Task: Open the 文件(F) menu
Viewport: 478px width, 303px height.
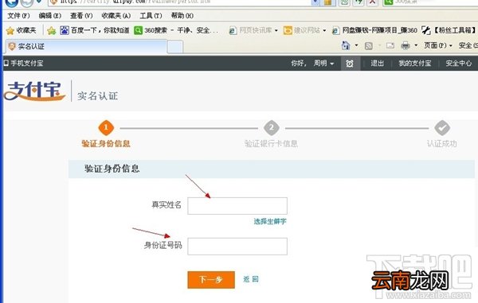Action: pos(18,16)
